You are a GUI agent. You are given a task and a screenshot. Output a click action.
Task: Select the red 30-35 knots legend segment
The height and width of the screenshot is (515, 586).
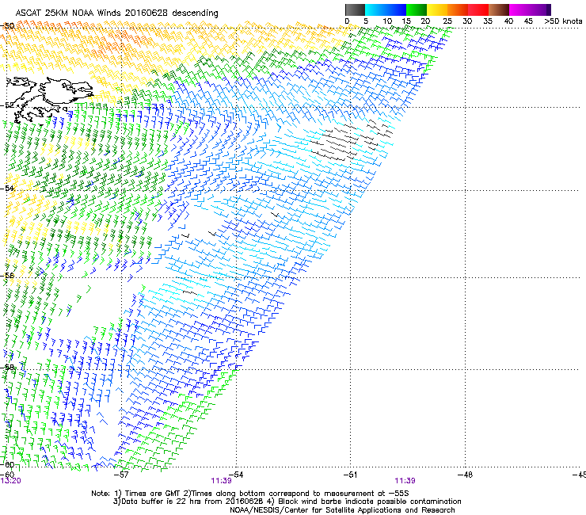478,10
